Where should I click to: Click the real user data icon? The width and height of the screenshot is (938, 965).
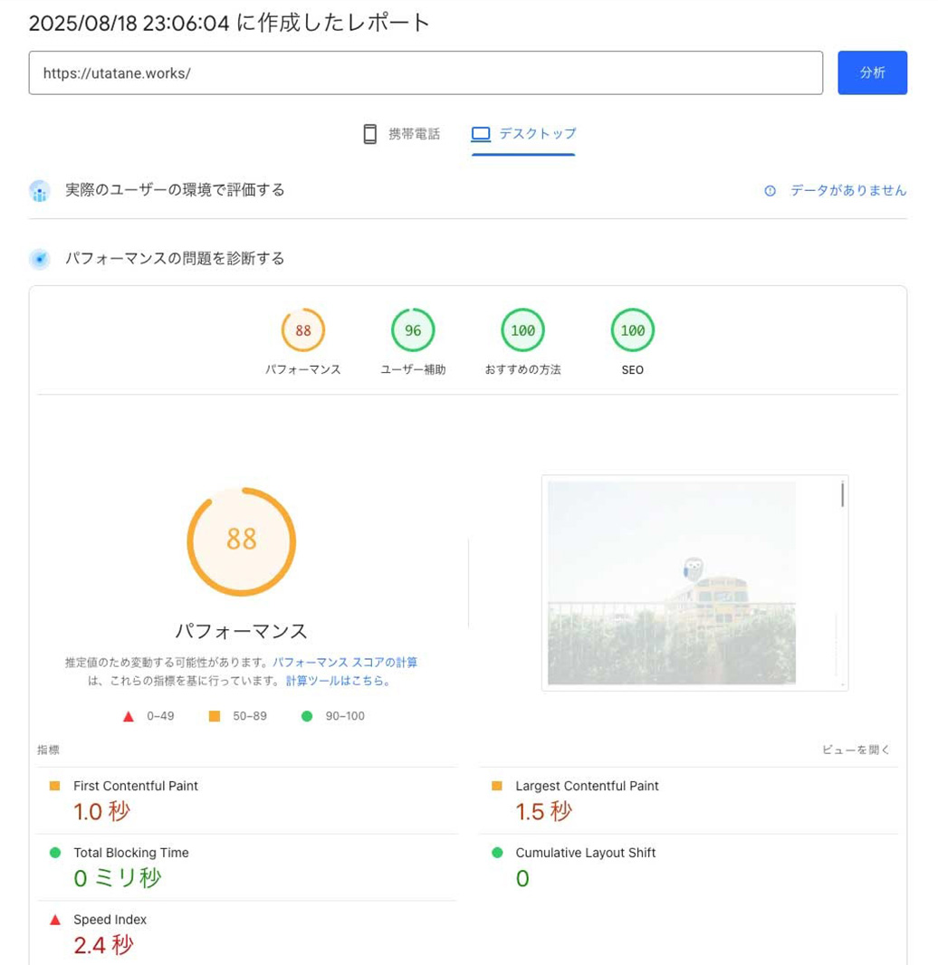tap(39, 191)
